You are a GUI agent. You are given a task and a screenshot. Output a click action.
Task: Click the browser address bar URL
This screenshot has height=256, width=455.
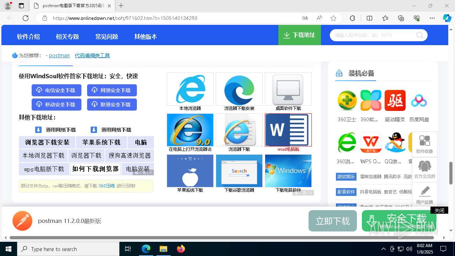(x=125, y=18)
